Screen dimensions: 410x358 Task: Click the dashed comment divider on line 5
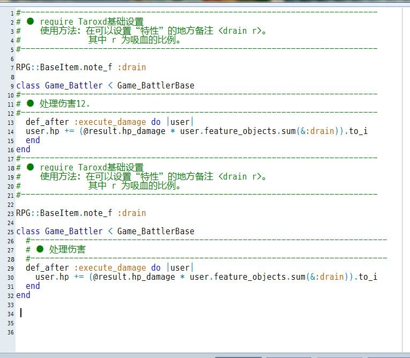pyautogui.click(x=197, y=49)
